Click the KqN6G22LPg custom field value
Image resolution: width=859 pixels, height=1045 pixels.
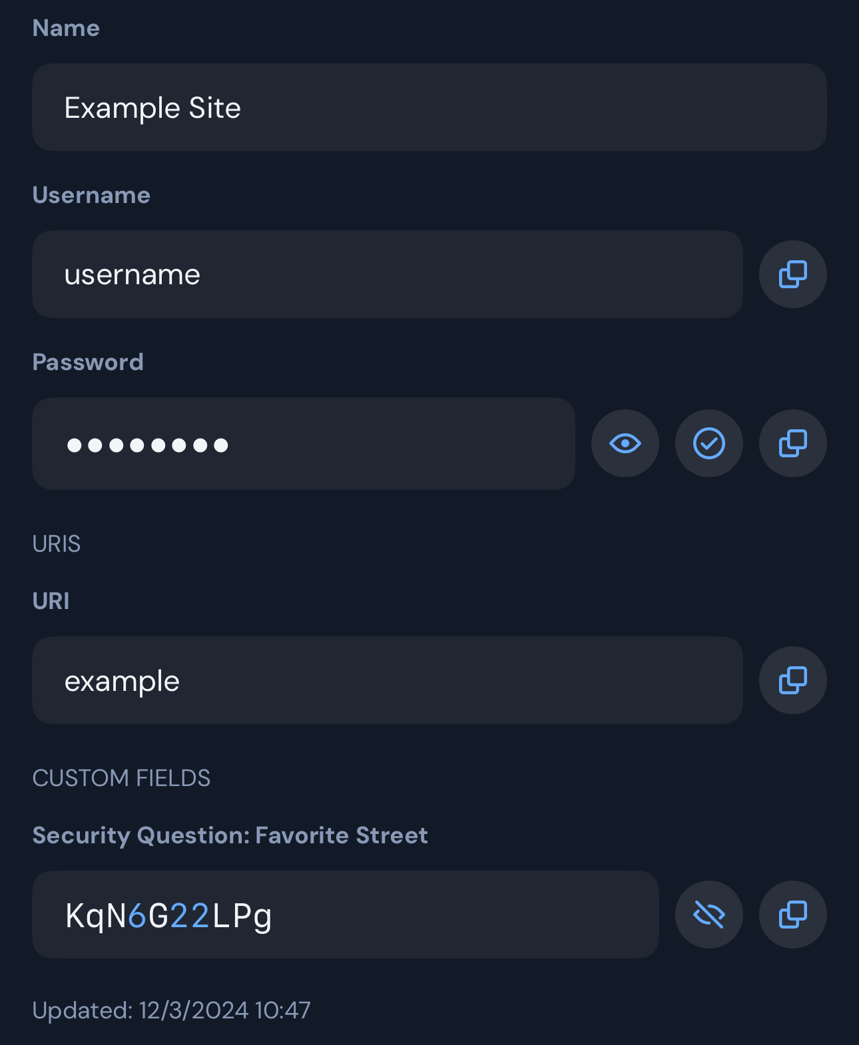[x=345, y=915]
